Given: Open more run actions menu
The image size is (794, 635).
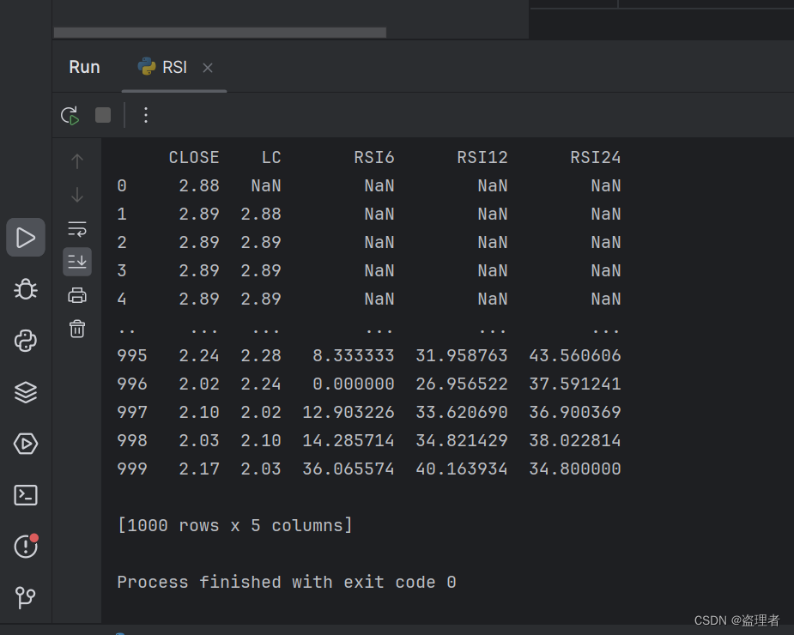Looking at the screenshot, I should pos(146,115).
